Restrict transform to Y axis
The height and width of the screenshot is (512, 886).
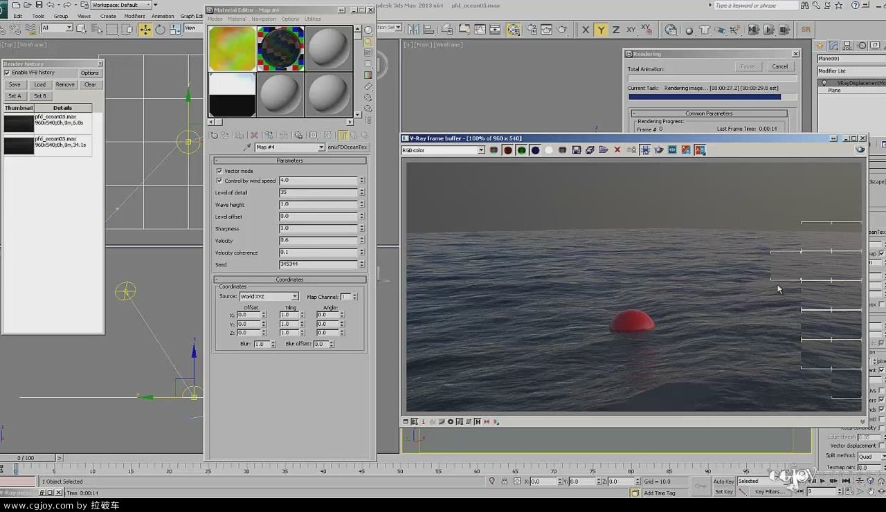601,30
